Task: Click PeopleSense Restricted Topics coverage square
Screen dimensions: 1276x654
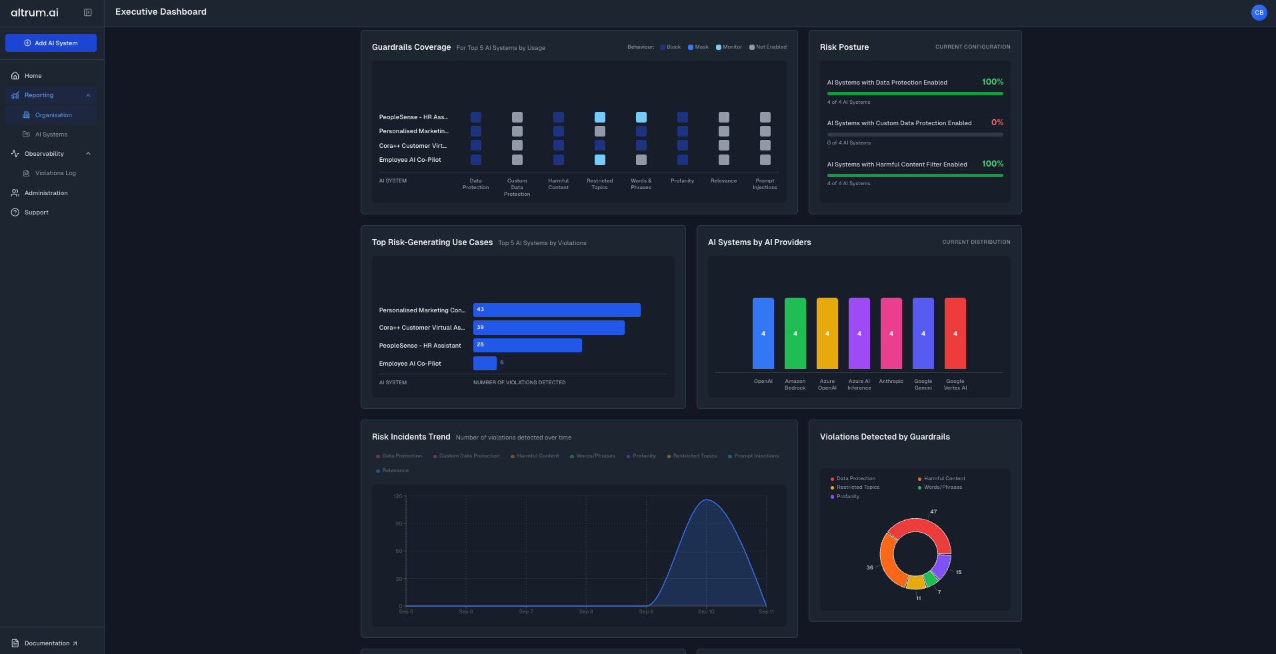Action: [600, 117]
